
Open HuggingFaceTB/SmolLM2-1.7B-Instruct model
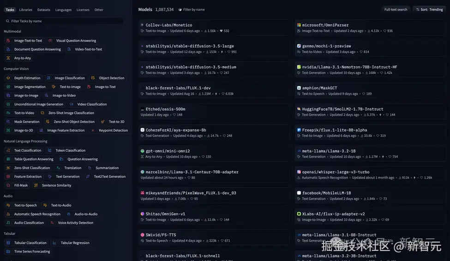coord(370,112)
